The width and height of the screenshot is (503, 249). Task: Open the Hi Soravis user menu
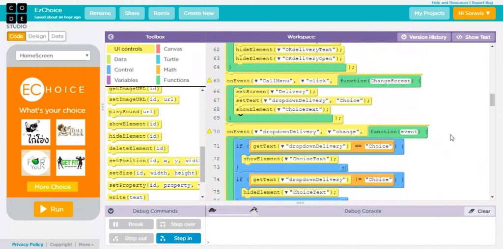tap(474, 13)
